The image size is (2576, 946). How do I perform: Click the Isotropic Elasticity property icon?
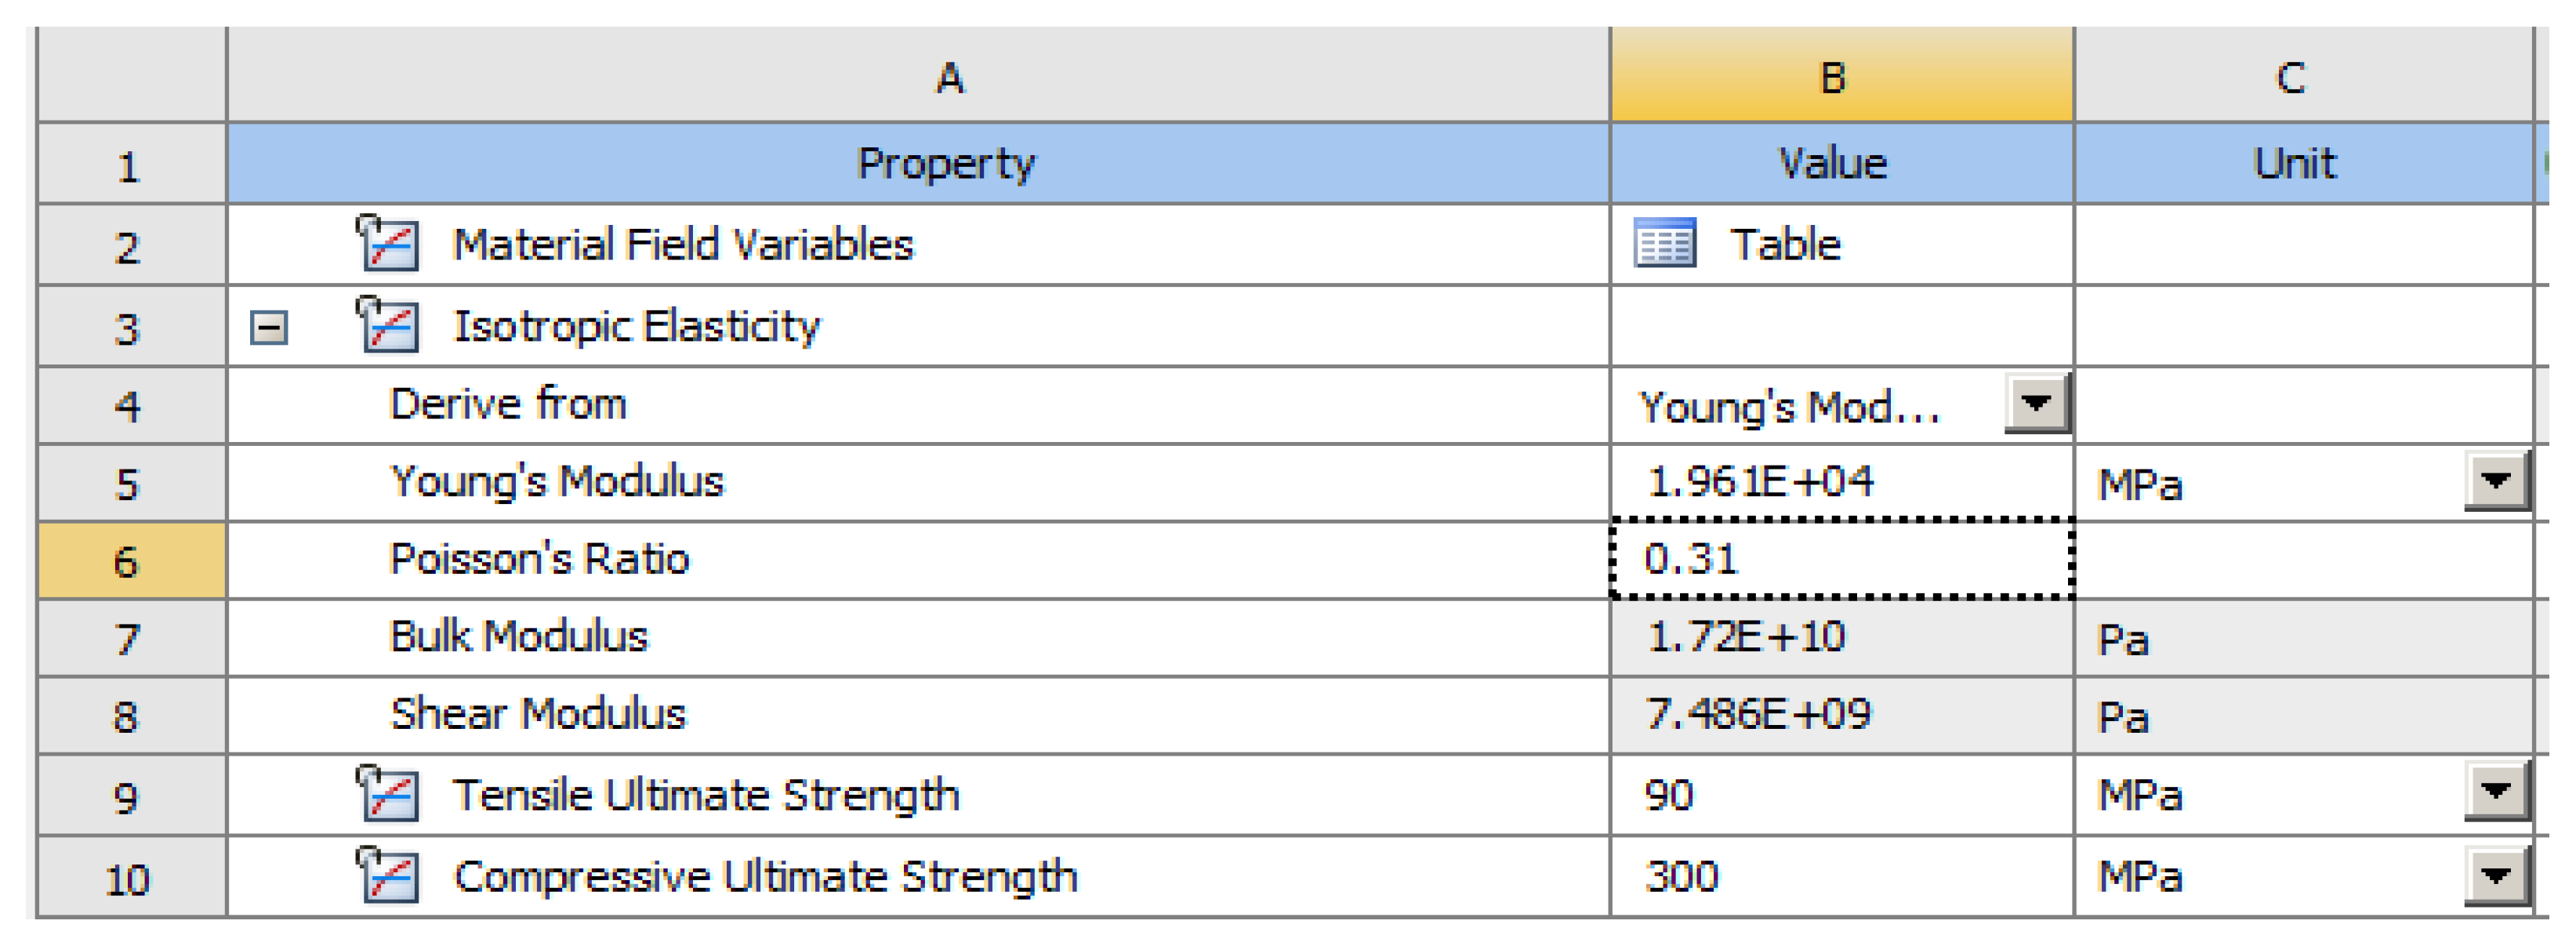[388, 325]
